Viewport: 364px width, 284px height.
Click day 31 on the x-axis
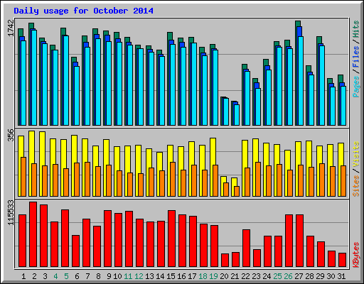click(x=341, y=276)
